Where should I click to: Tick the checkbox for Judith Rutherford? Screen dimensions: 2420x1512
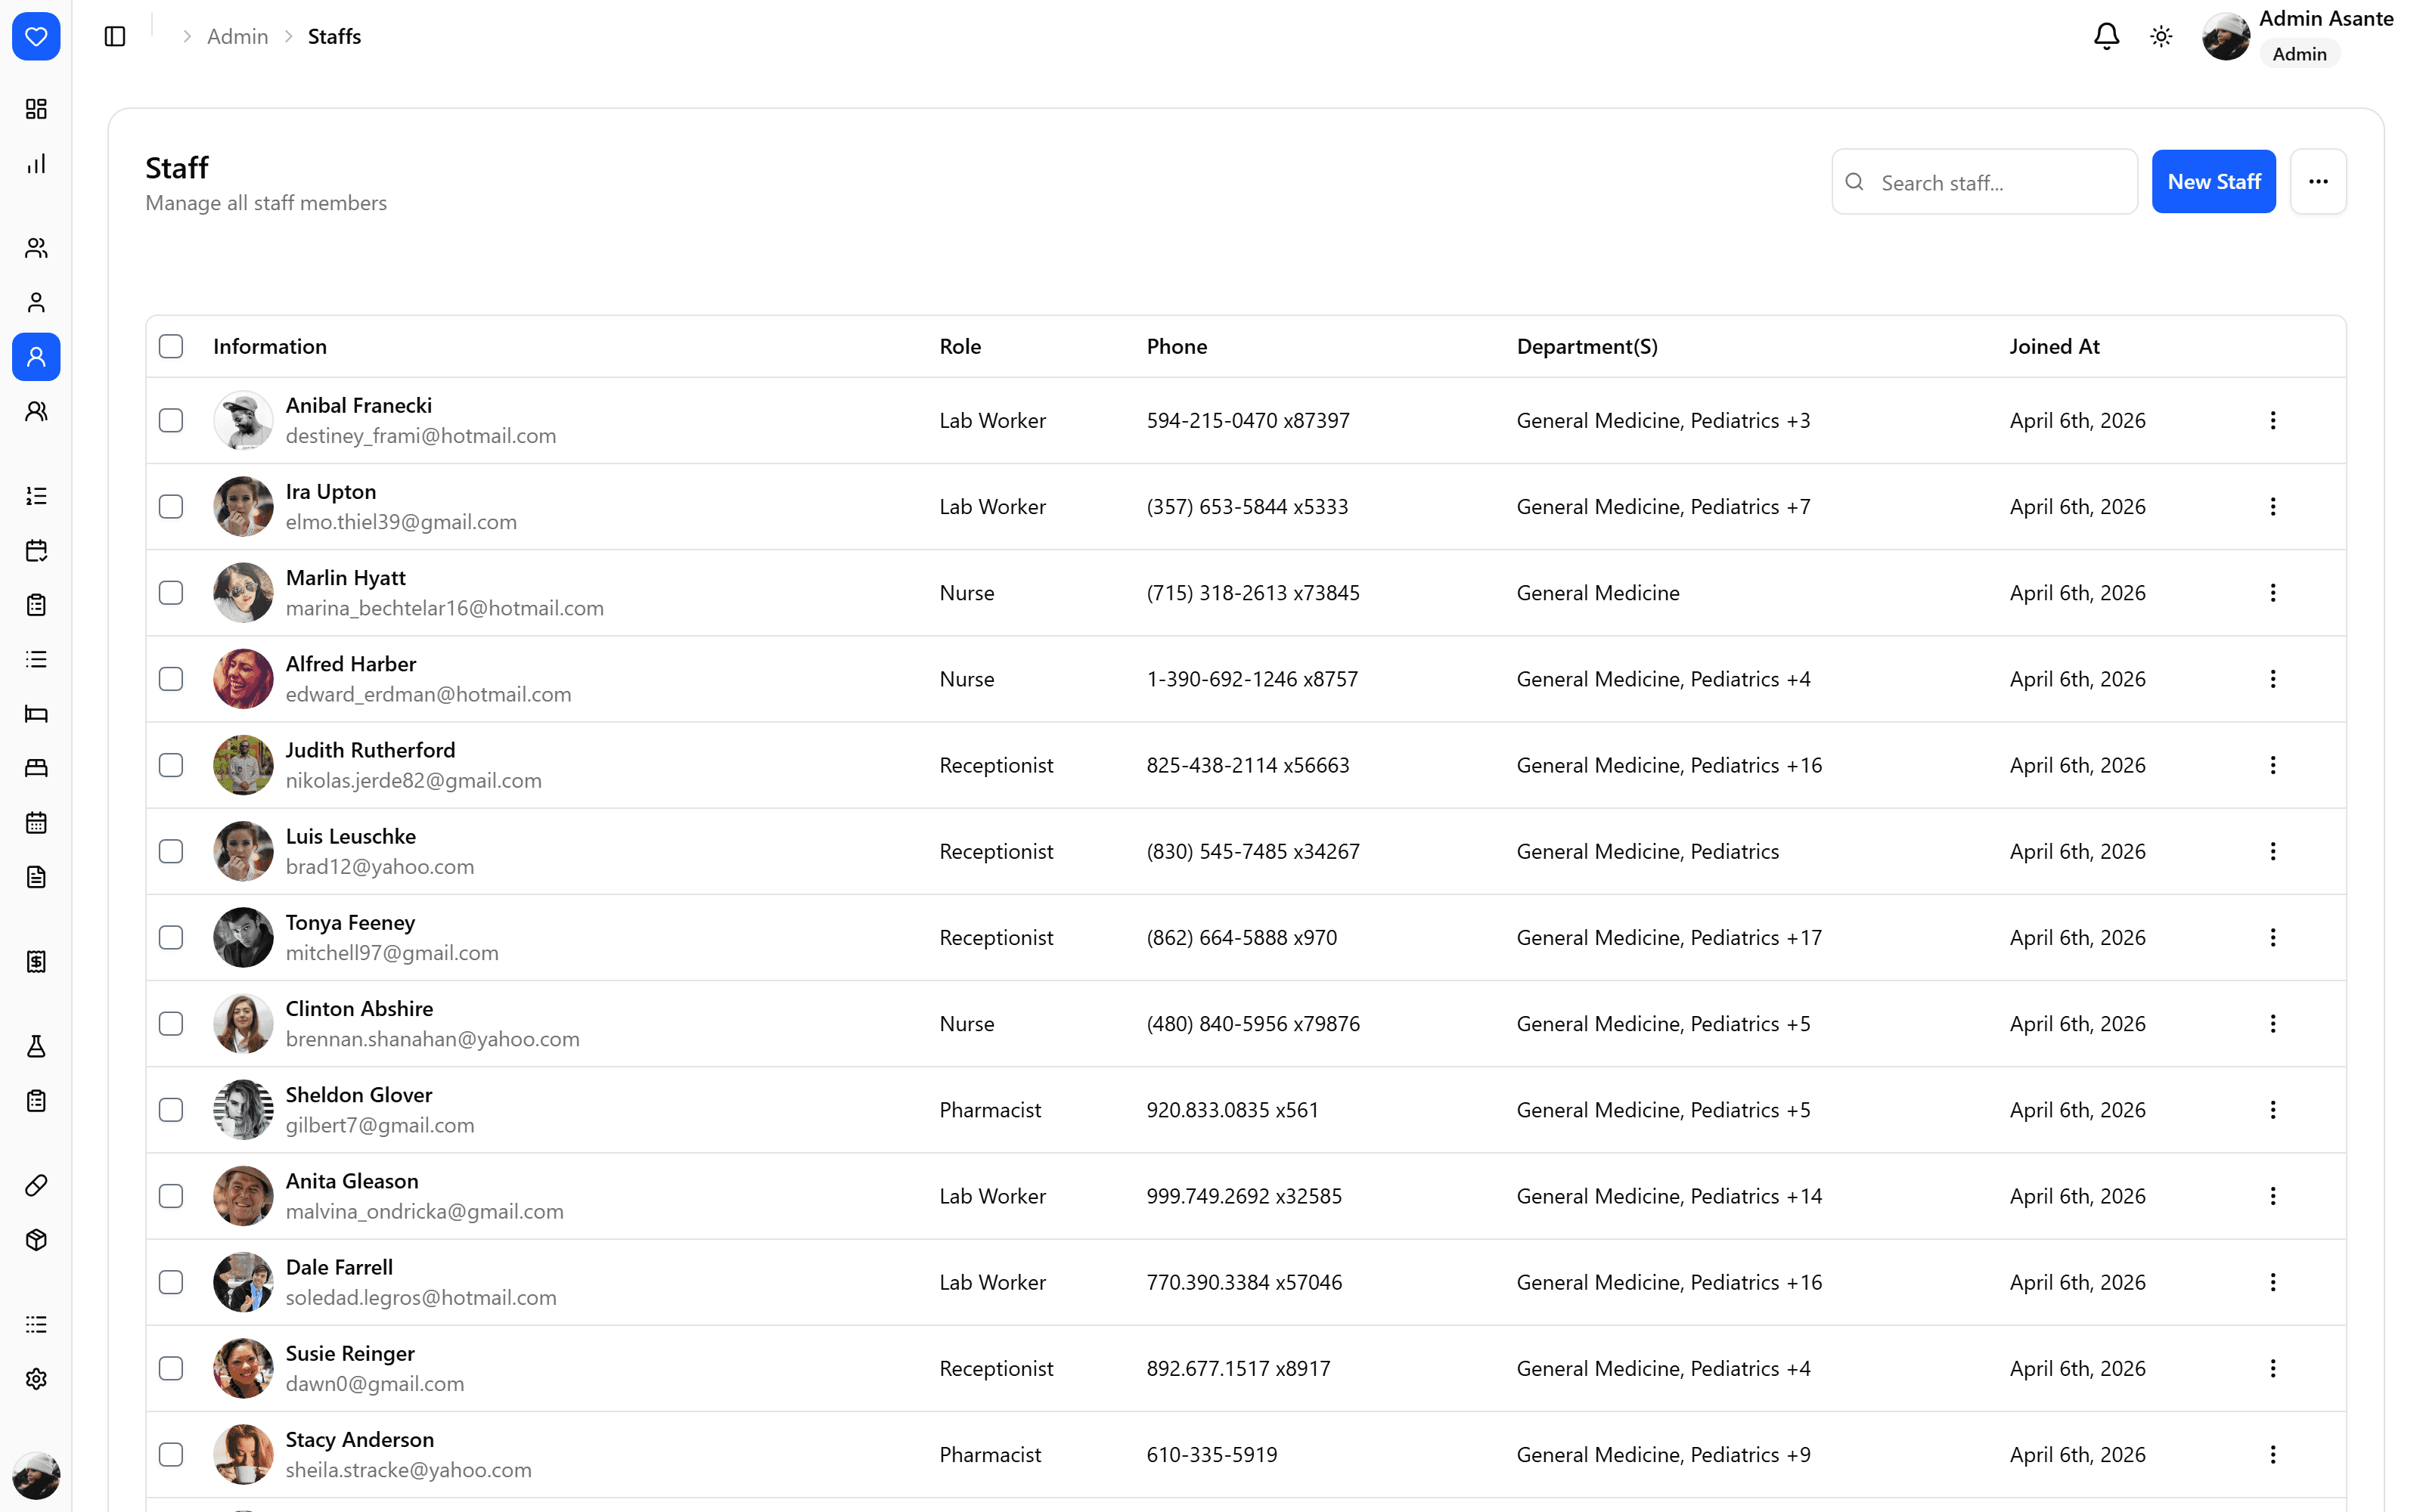(171, 765)
